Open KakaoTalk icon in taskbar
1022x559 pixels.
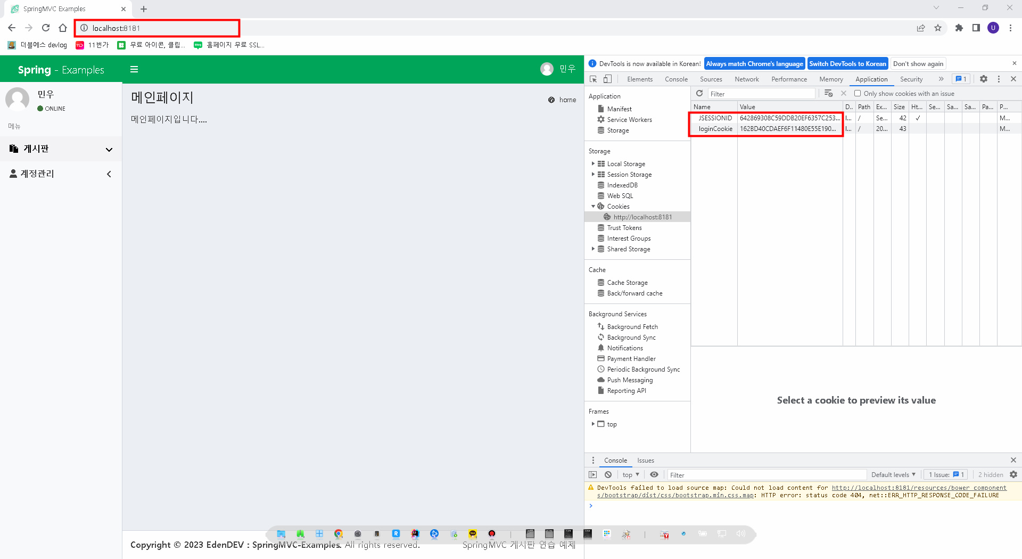tap(473, 533)
